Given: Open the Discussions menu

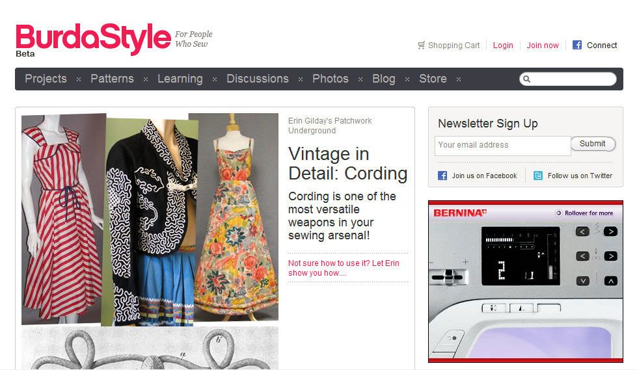Looking at the screenshot, I should coord(258,79).
